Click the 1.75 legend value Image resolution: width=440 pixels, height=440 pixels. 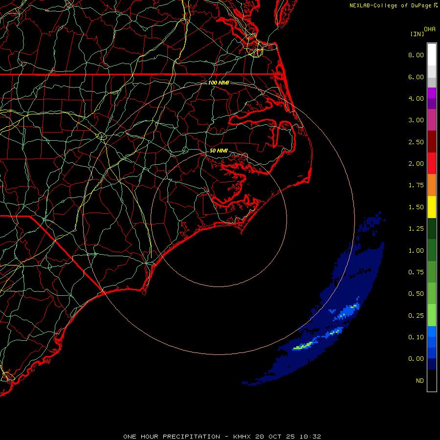[416, 185]
